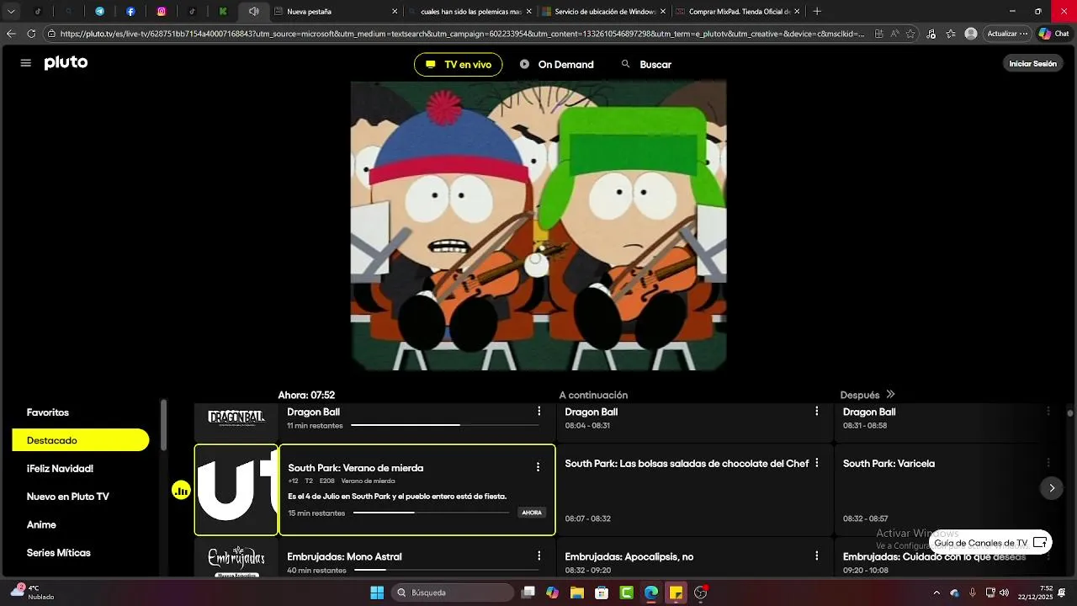
Task: Add this page to favorites star
Action: coord(910,34)
